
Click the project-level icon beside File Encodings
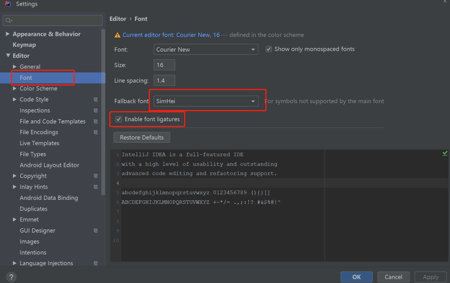(x=96, y=132)
